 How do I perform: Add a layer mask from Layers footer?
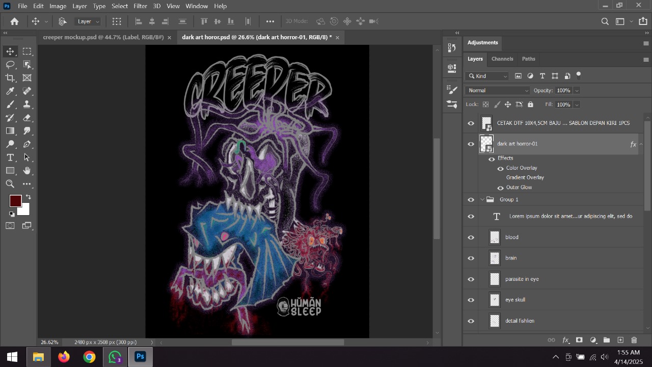(579, 340)
